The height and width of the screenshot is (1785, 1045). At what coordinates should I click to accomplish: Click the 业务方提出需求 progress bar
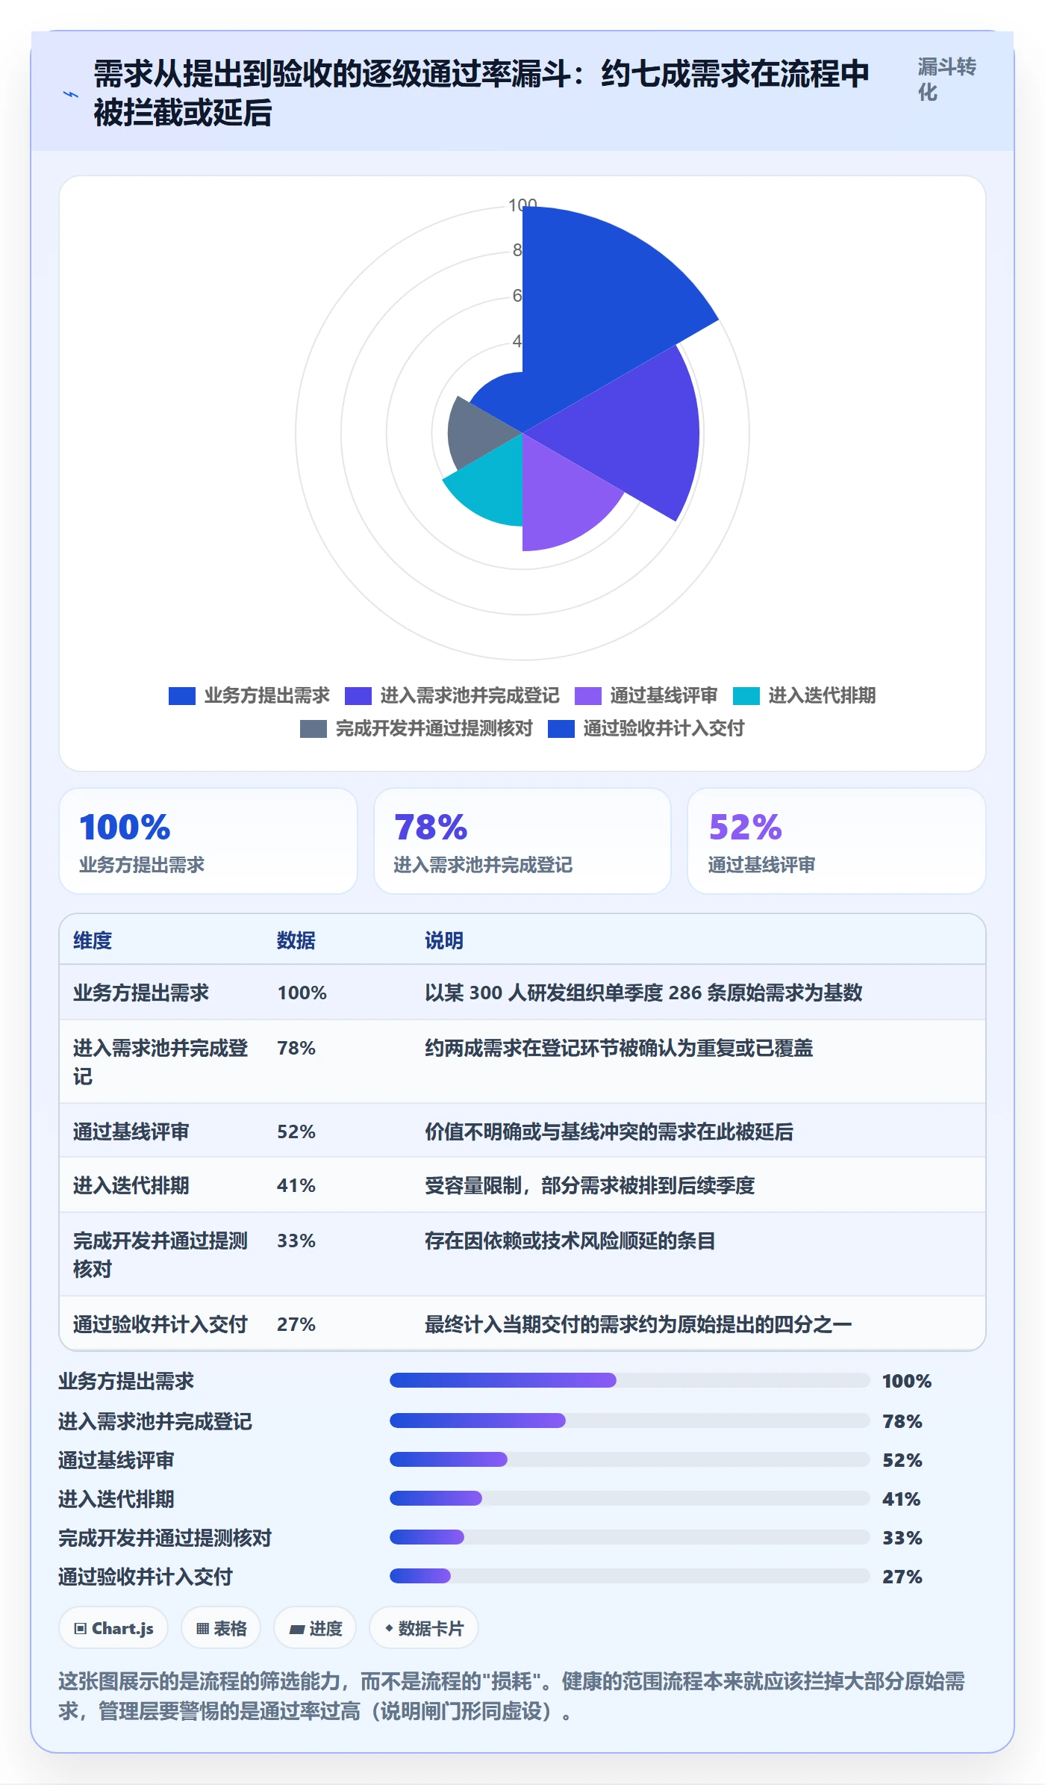(630, 1380)
